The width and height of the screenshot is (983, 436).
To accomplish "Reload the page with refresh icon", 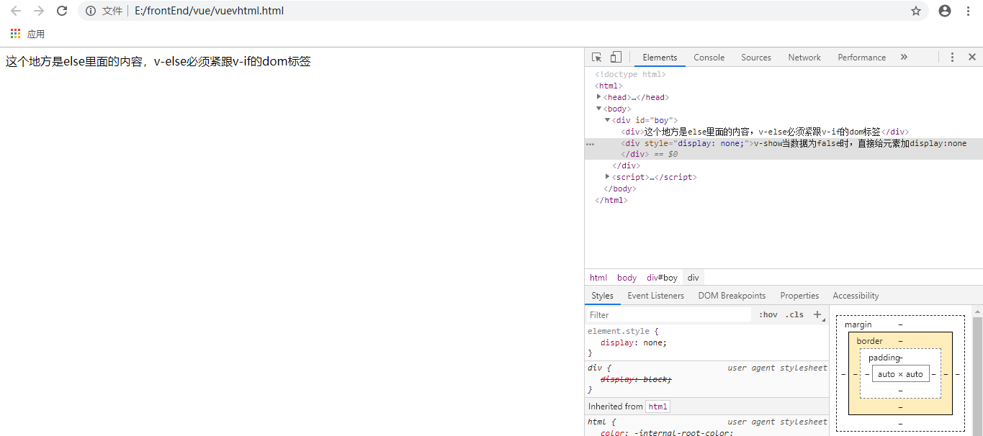I will tap(62, 11).
